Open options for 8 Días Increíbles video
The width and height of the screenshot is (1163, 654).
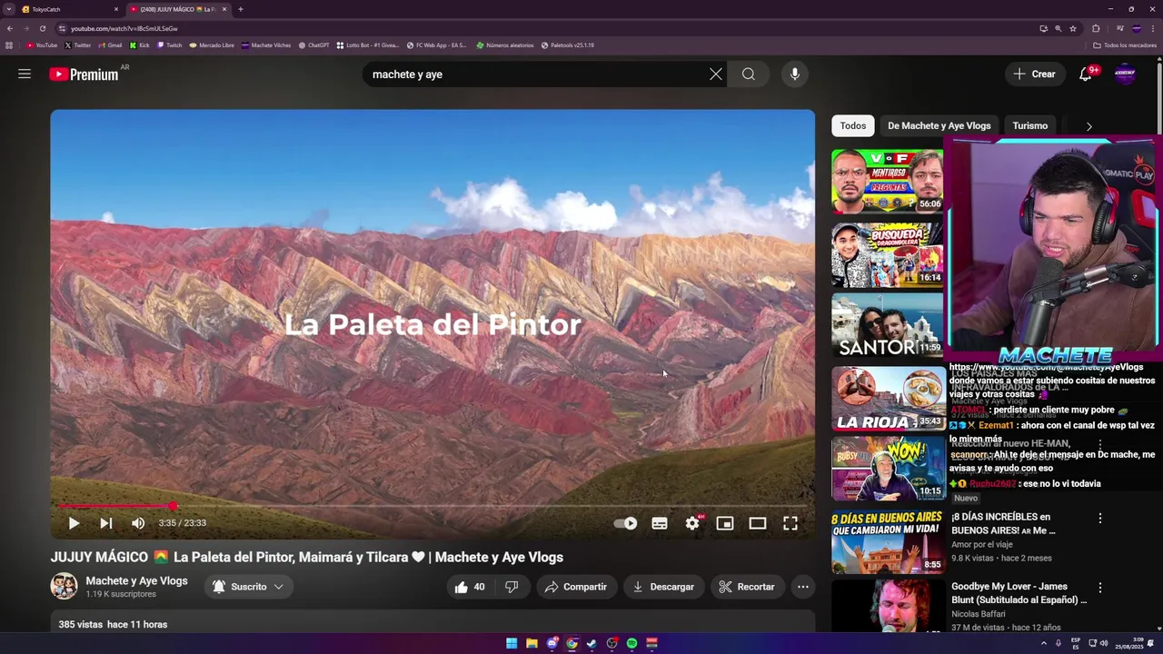coord(1100,519)
